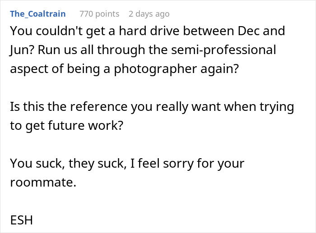Image resolution: width=316 pixels, height=233 pixels.
Task: Click the word "Jun?" starting the second line
Action: (21, 50)
